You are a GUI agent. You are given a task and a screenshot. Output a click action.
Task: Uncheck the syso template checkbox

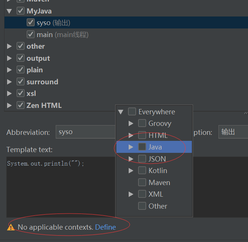(x=31, y=23)
